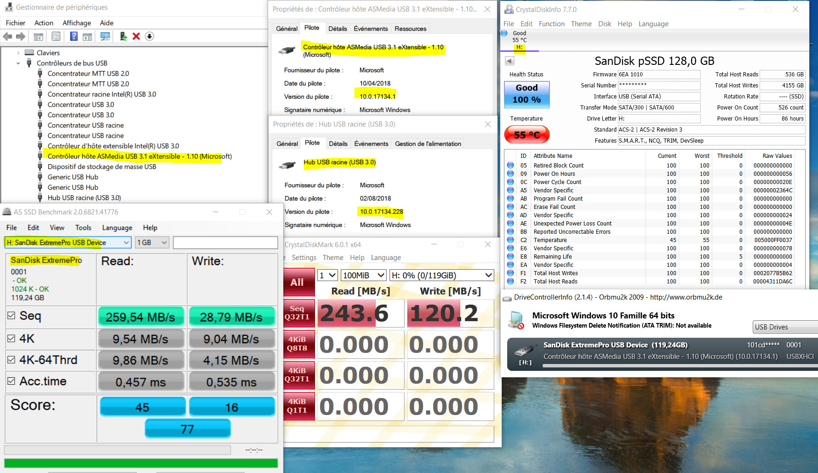This screenshot has height=473, width=818.
Task: Open the Tools menu in AS SSD Benchmark
Action: (83, 228)
